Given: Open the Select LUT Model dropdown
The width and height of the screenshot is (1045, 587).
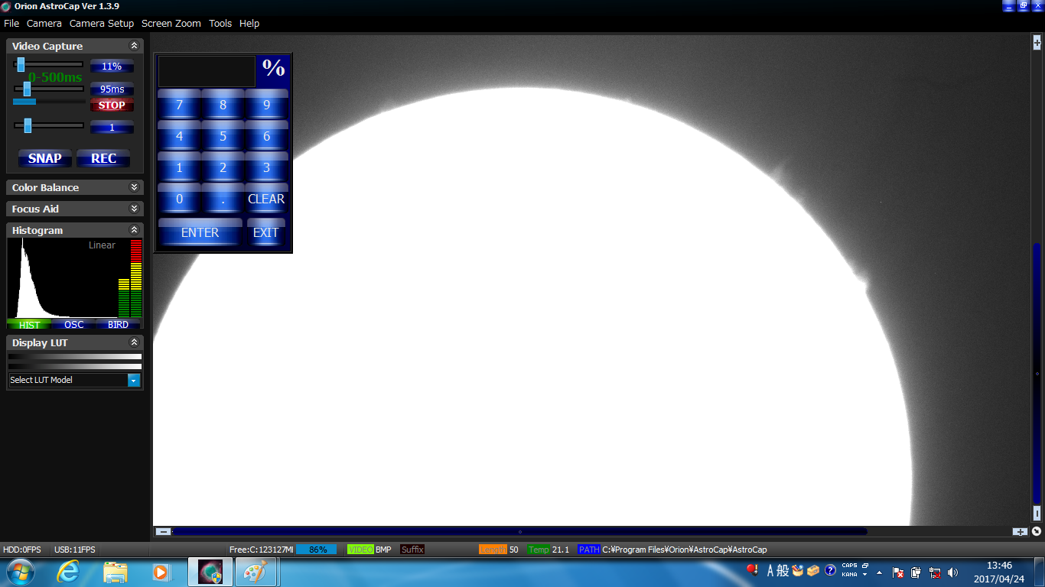Looking at the screenshot, I should point(134,380).
